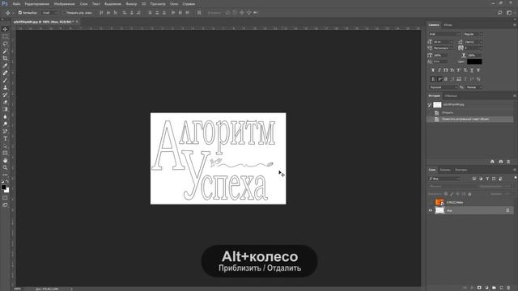Hide the background layer via eye icon

tap(430, 210)
